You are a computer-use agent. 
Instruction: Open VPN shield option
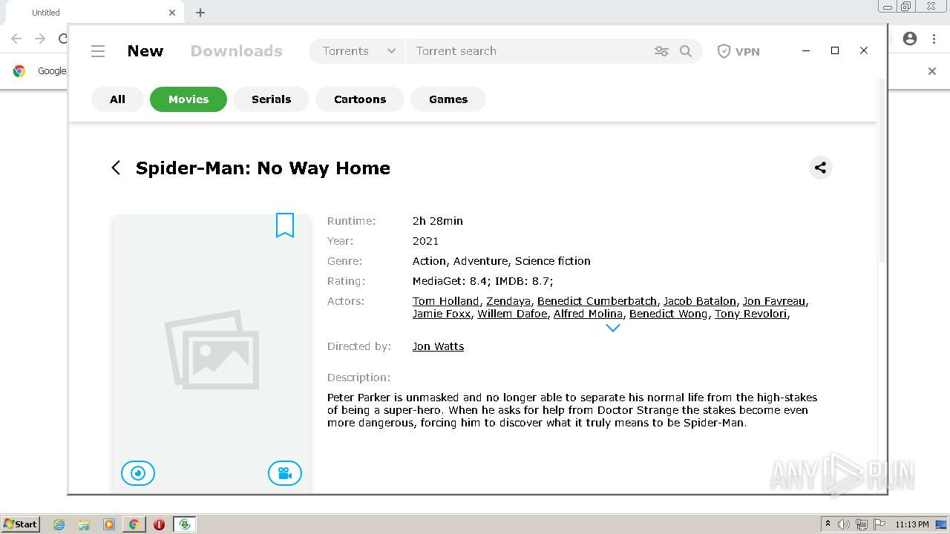738,51
